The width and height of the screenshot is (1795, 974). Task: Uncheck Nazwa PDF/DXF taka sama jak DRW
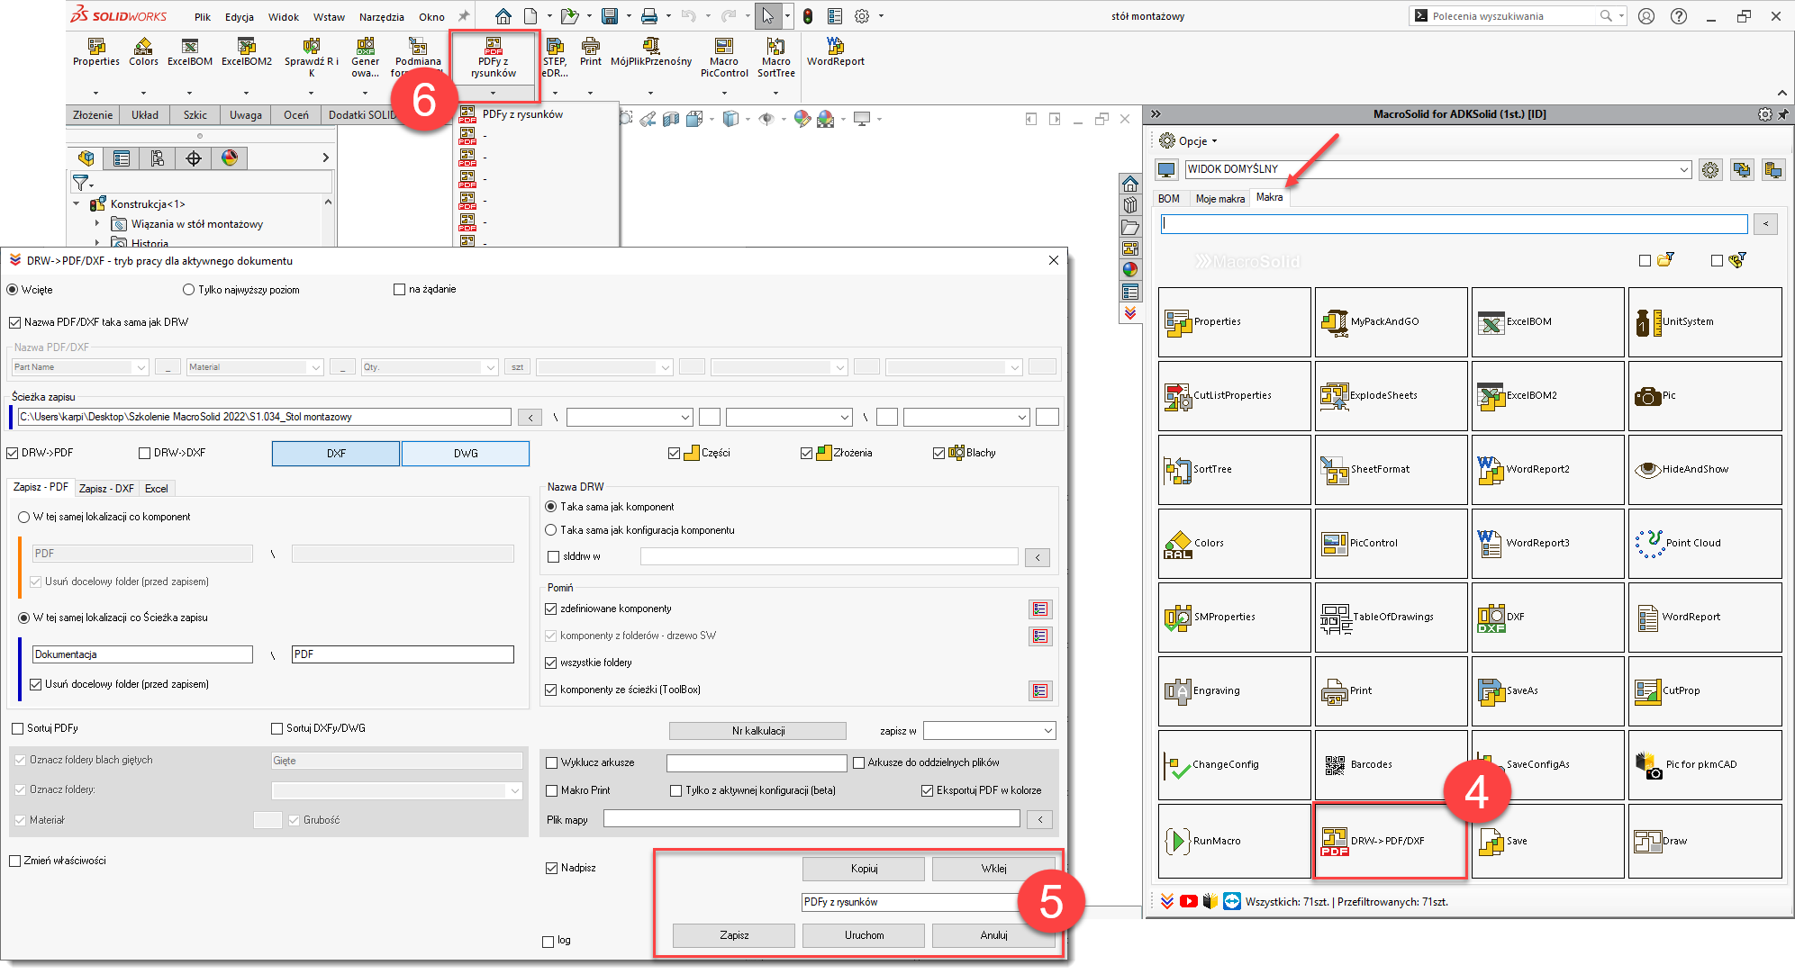click(14, 322)
